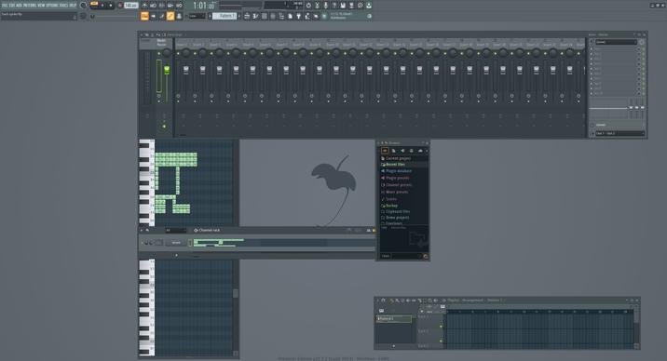Open the TOOLS menu
667x361 pixels.
64,6
